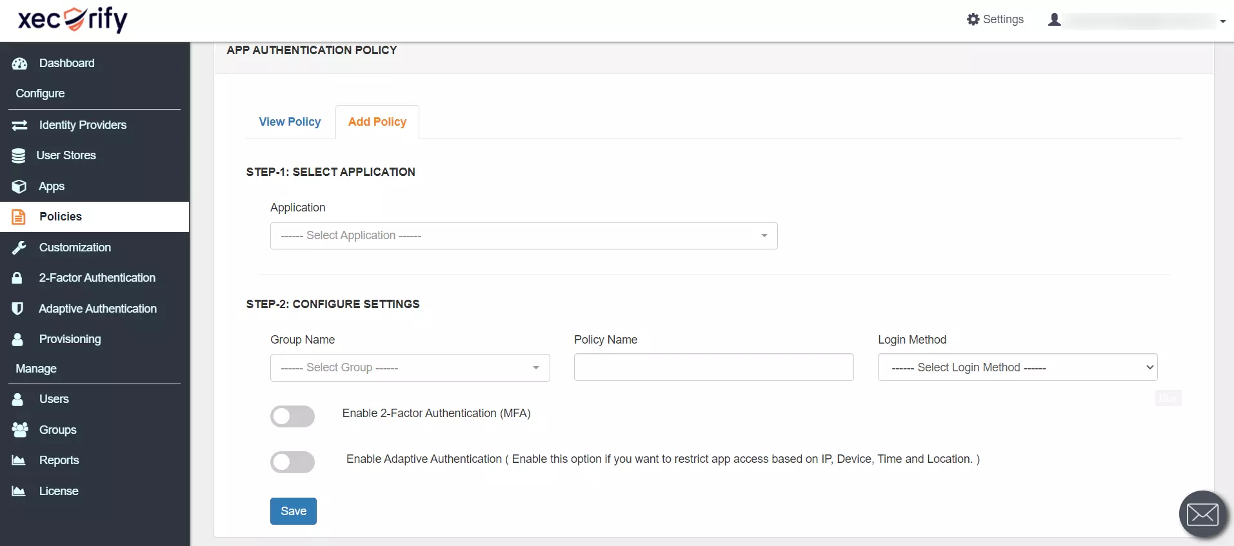Click the STEP-2: CONFIGURE SETTINGS heading
The height and width of the screenshot is (546, 1234).
point(333,304)
